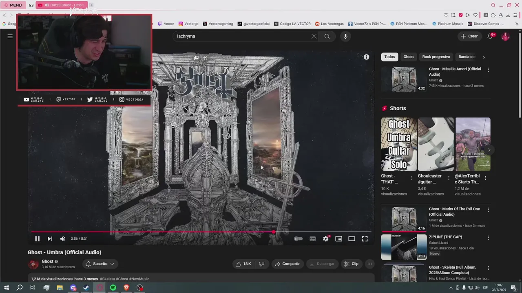The height and width of the screenshot is (293, 522).
Task: Show more Shorts with right chevron
Action: click(489, 150)
